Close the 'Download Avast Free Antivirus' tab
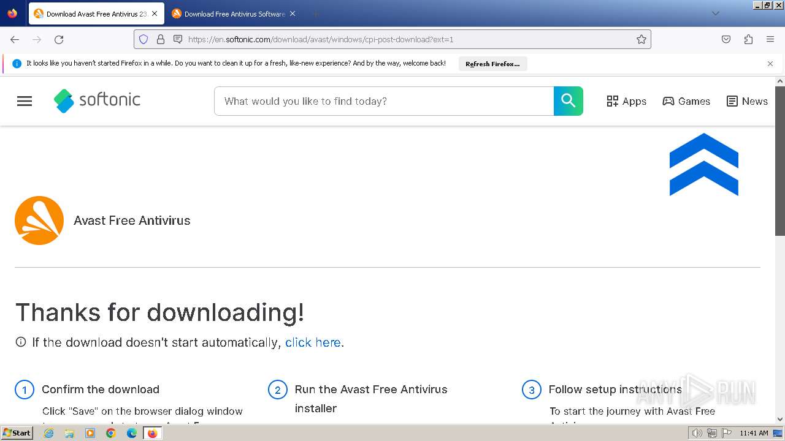This screenshot has height=441, width=785. 155,13
